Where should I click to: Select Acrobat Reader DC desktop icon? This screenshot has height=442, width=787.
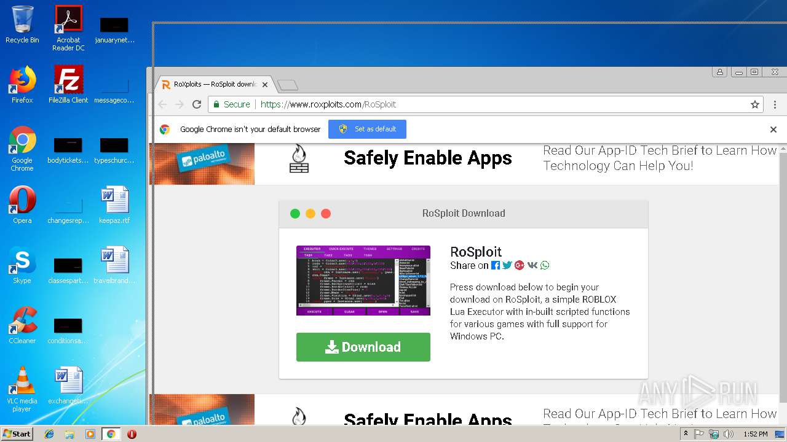[68, 28]
